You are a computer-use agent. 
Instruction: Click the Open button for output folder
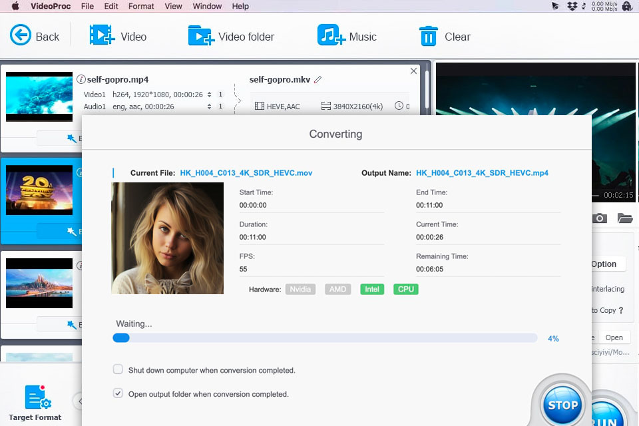point(614,337)
